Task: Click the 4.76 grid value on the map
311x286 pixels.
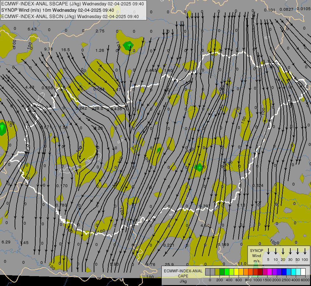Action: (151, 265)
